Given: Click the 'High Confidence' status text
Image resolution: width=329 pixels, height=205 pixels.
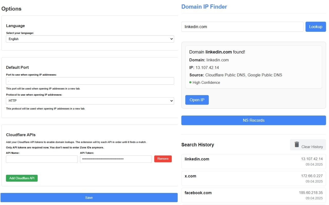Looking at the screenshot, I should (x=206, y=83).
